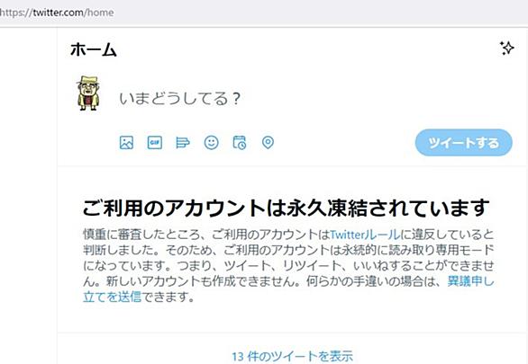Click the suspension explanation paragraph text
528x364 pixels.
pyautogui.click(x=288, y=266)
